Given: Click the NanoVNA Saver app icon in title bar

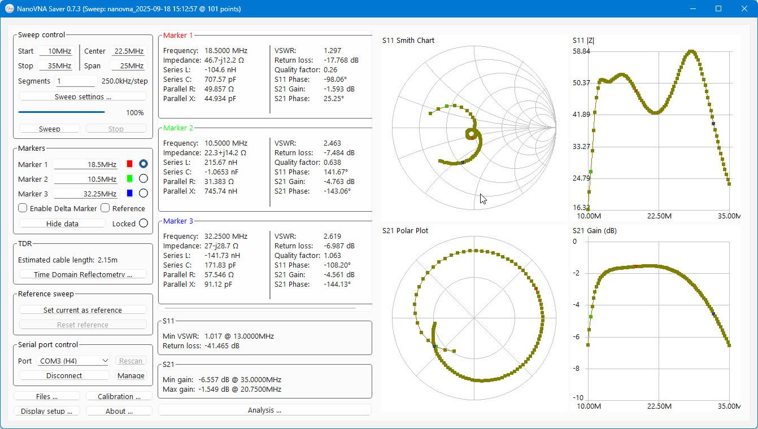Looking at the screenshot, I should (10, 8).
